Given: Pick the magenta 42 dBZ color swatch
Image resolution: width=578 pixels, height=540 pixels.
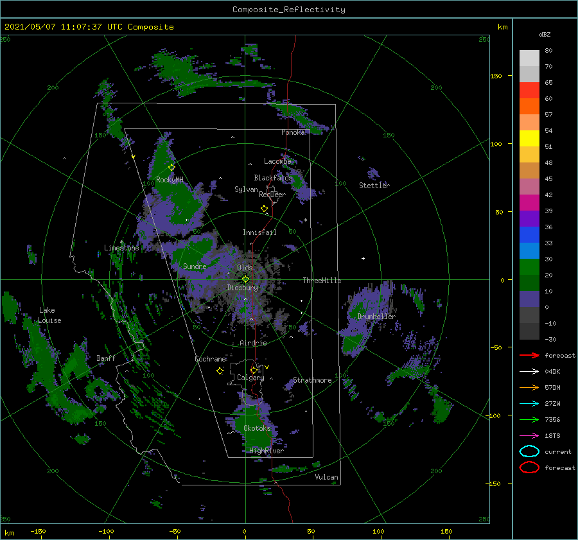Looking at the screenshot, I should (529, 202).
